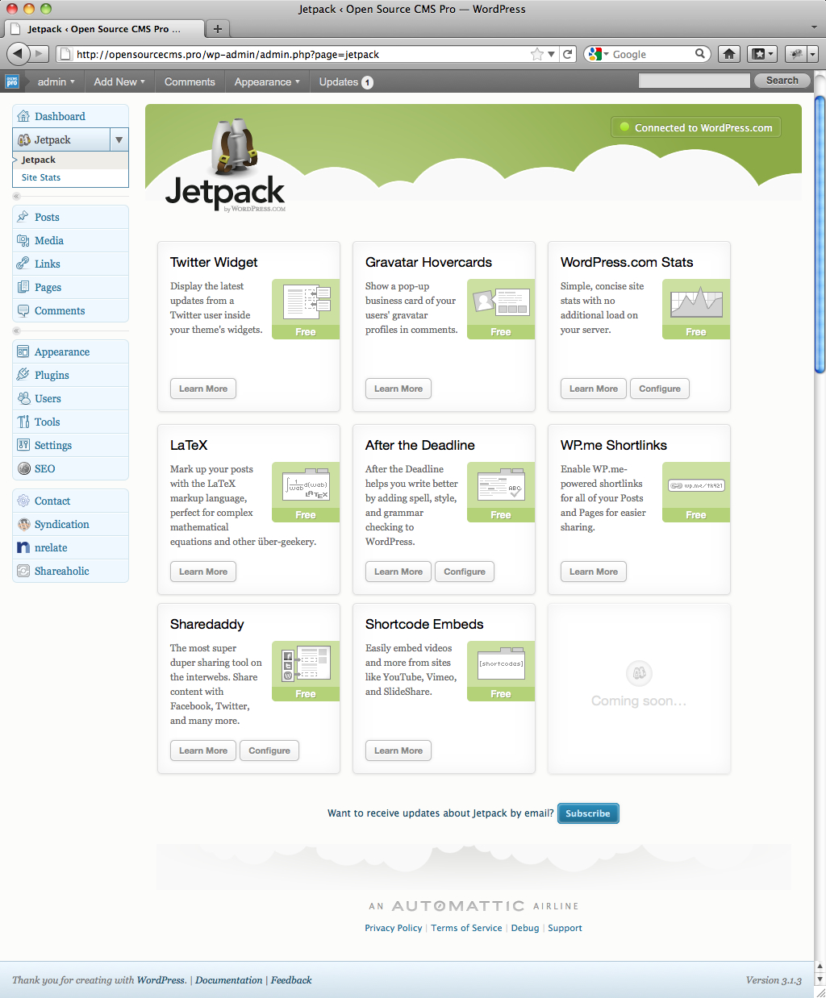The height and width of the screenshot is (998, 826).
Task: Click the Plugins plug icon
Action: (x=23, y=375)
